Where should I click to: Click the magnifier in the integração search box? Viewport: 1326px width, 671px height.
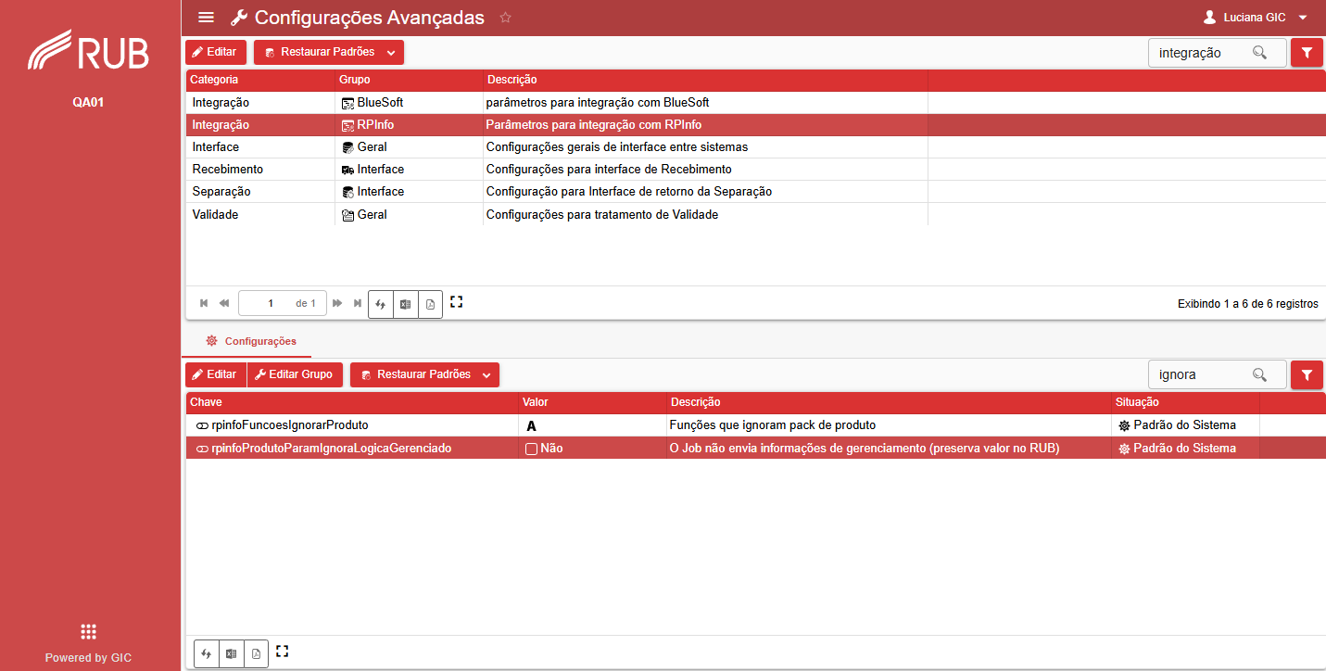coord(1259,53)
